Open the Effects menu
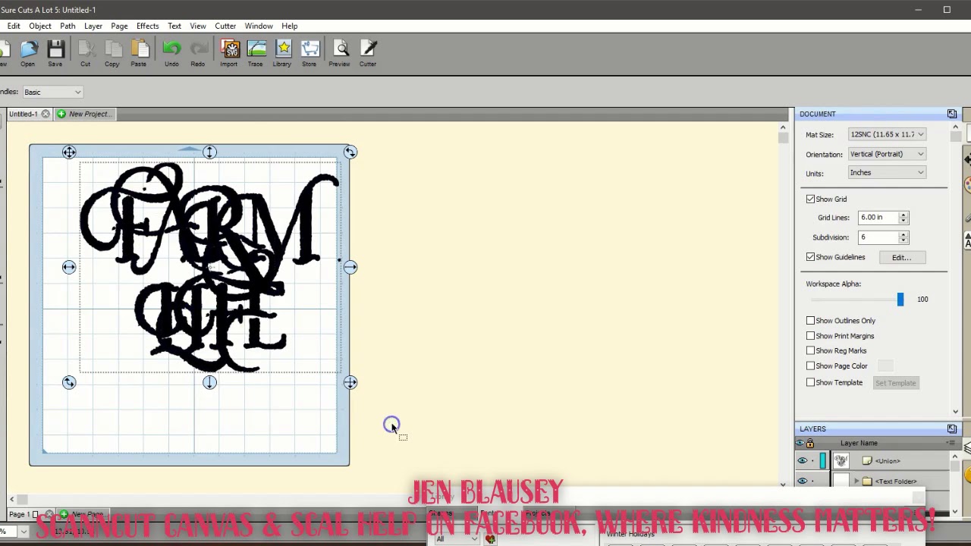This screenshot has height=546, width=971. [148, 26]
